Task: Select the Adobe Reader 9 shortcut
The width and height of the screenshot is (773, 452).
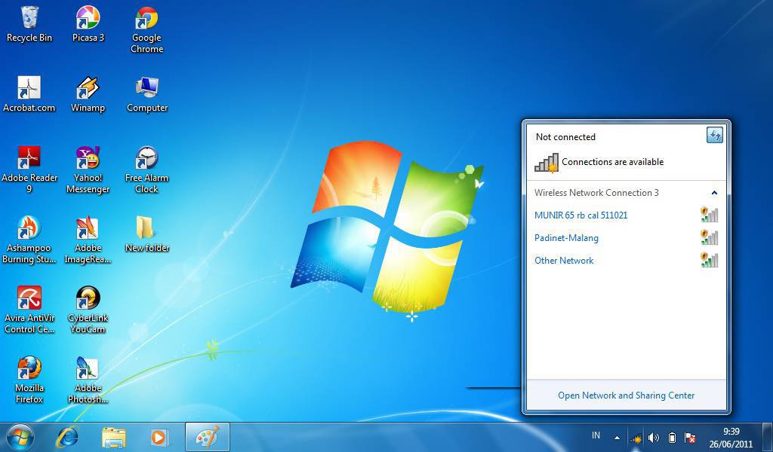Action: point(29,169)
